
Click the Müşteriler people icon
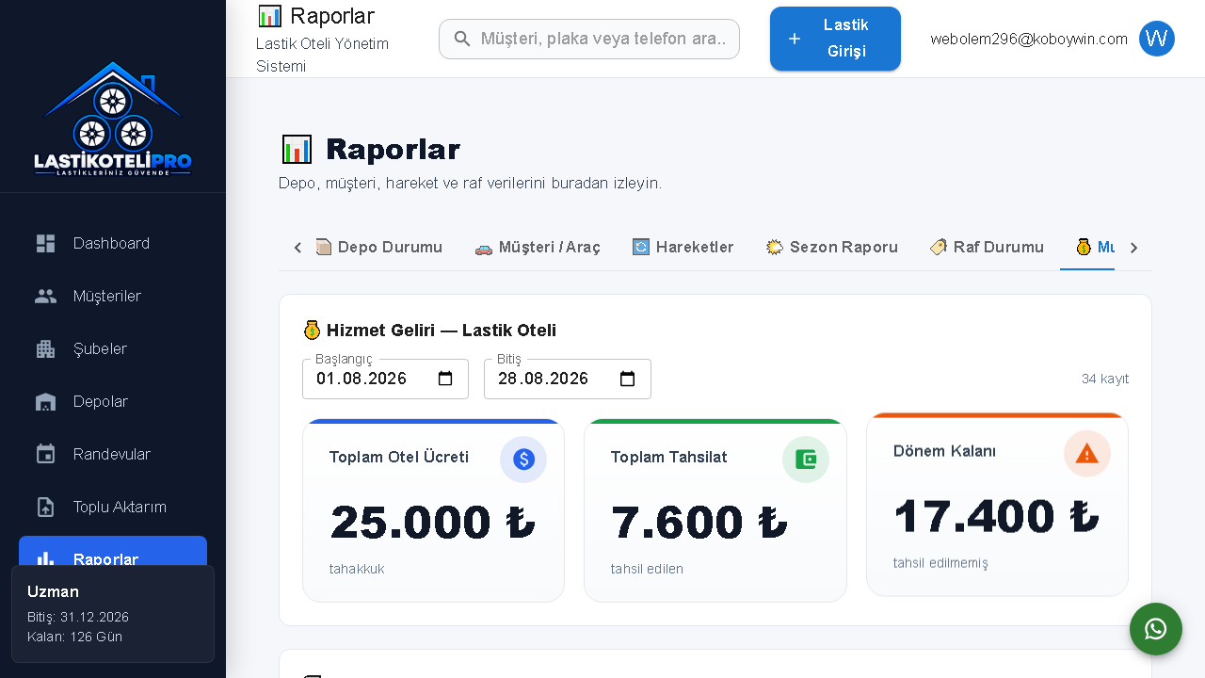[45, 296]
